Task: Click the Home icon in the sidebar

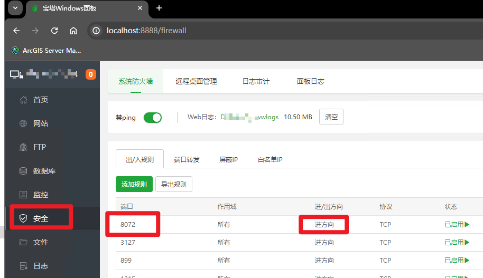Action: click(23, 100)
